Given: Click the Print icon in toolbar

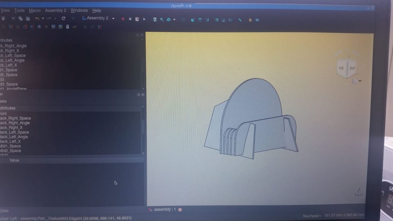Looking at the screenshot, I should pyautogui.click(x=3, y=18).
